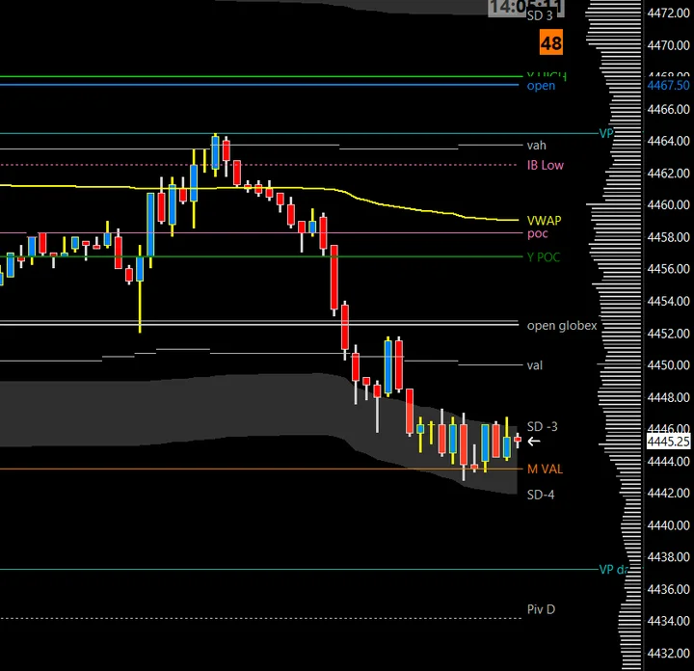
Task: Click the 4432.00 price axis value
Action: (x=668, y=654)
